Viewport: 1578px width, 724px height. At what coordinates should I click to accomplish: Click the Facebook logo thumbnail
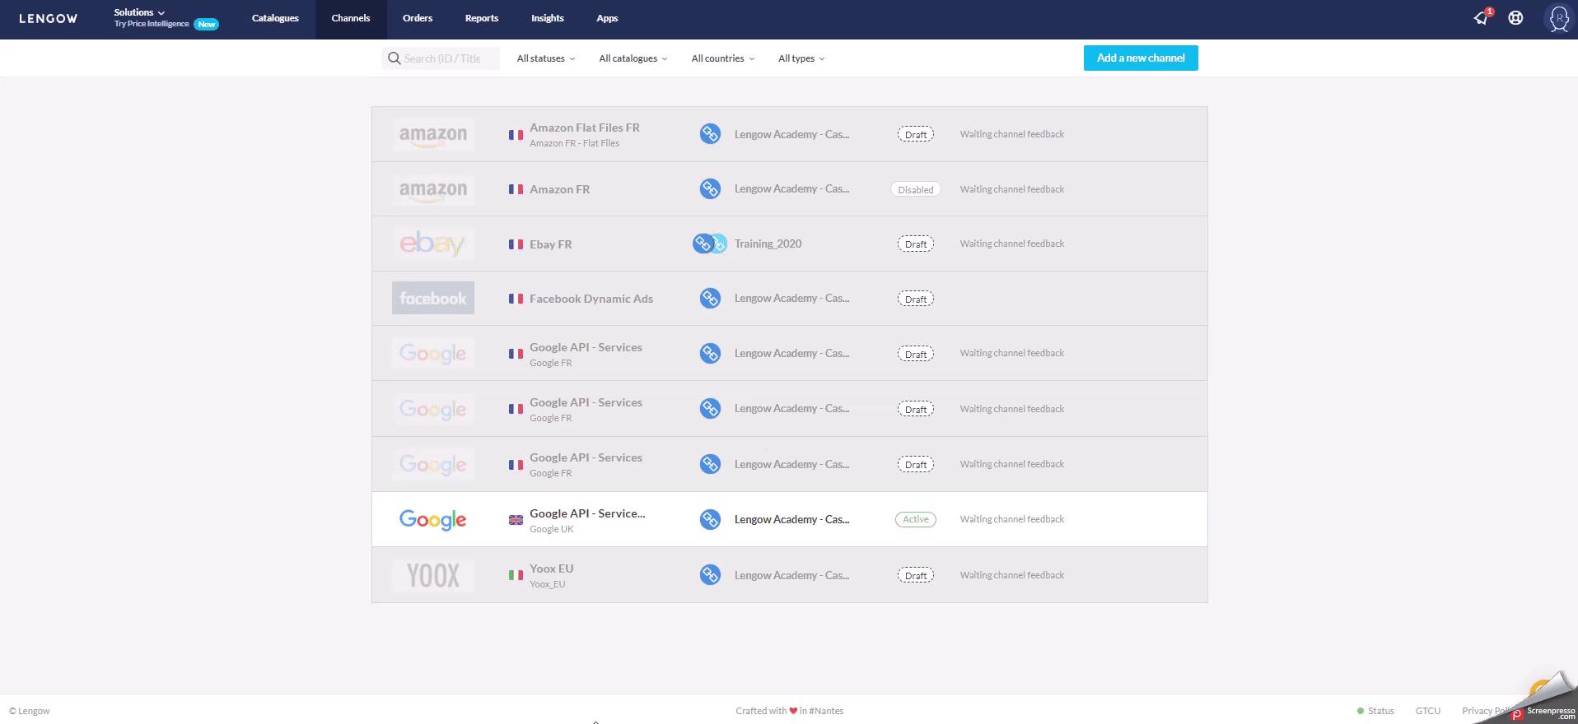click(433, 299)
